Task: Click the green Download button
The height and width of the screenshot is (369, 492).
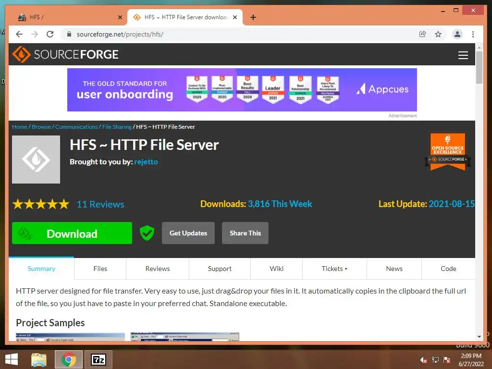Action: coord(72,233)
